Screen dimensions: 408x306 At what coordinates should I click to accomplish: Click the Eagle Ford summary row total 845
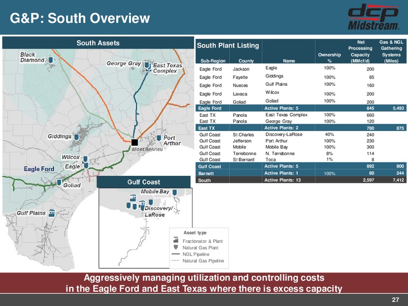(x=370, y=108)
